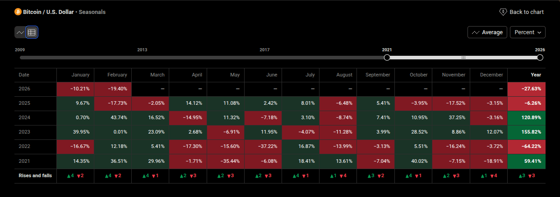Click the 2023 yearly return cell 155.82%
The height and width of the screenshot is (197, 560).
click(526, 132)
